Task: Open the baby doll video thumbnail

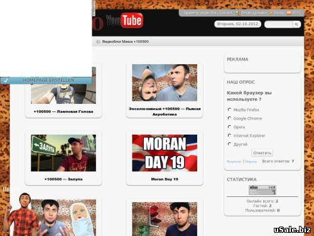Action: [63, 218]
